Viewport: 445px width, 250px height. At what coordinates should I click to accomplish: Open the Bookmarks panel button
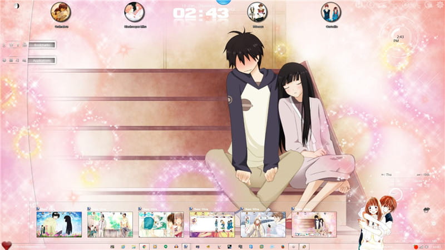click(41, 44)
